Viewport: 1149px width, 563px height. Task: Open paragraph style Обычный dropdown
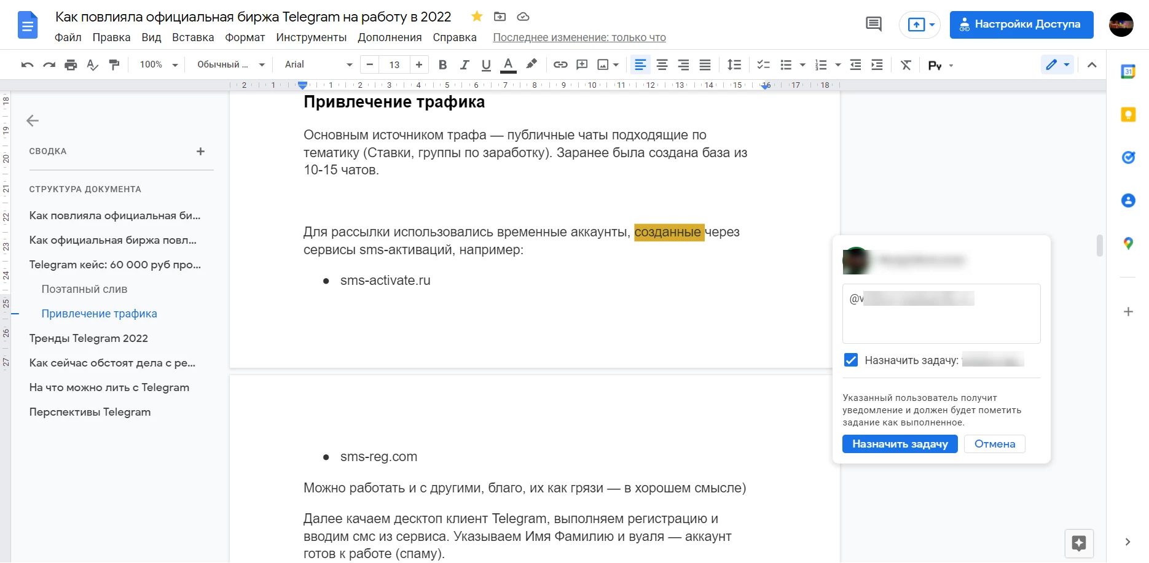click(x=230, y=64)
